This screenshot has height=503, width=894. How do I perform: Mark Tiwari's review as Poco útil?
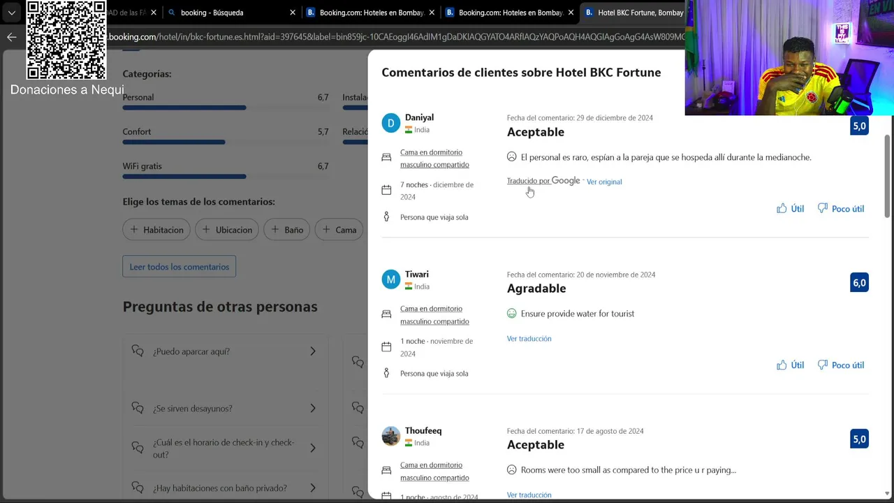(841, 365)
